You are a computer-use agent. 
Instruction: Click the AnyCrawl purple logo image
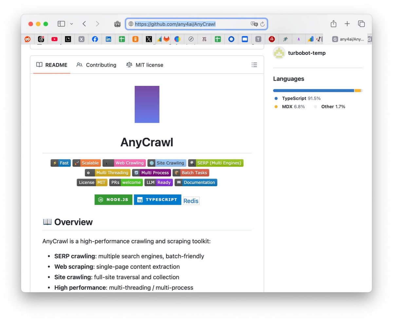coord(147,104)
